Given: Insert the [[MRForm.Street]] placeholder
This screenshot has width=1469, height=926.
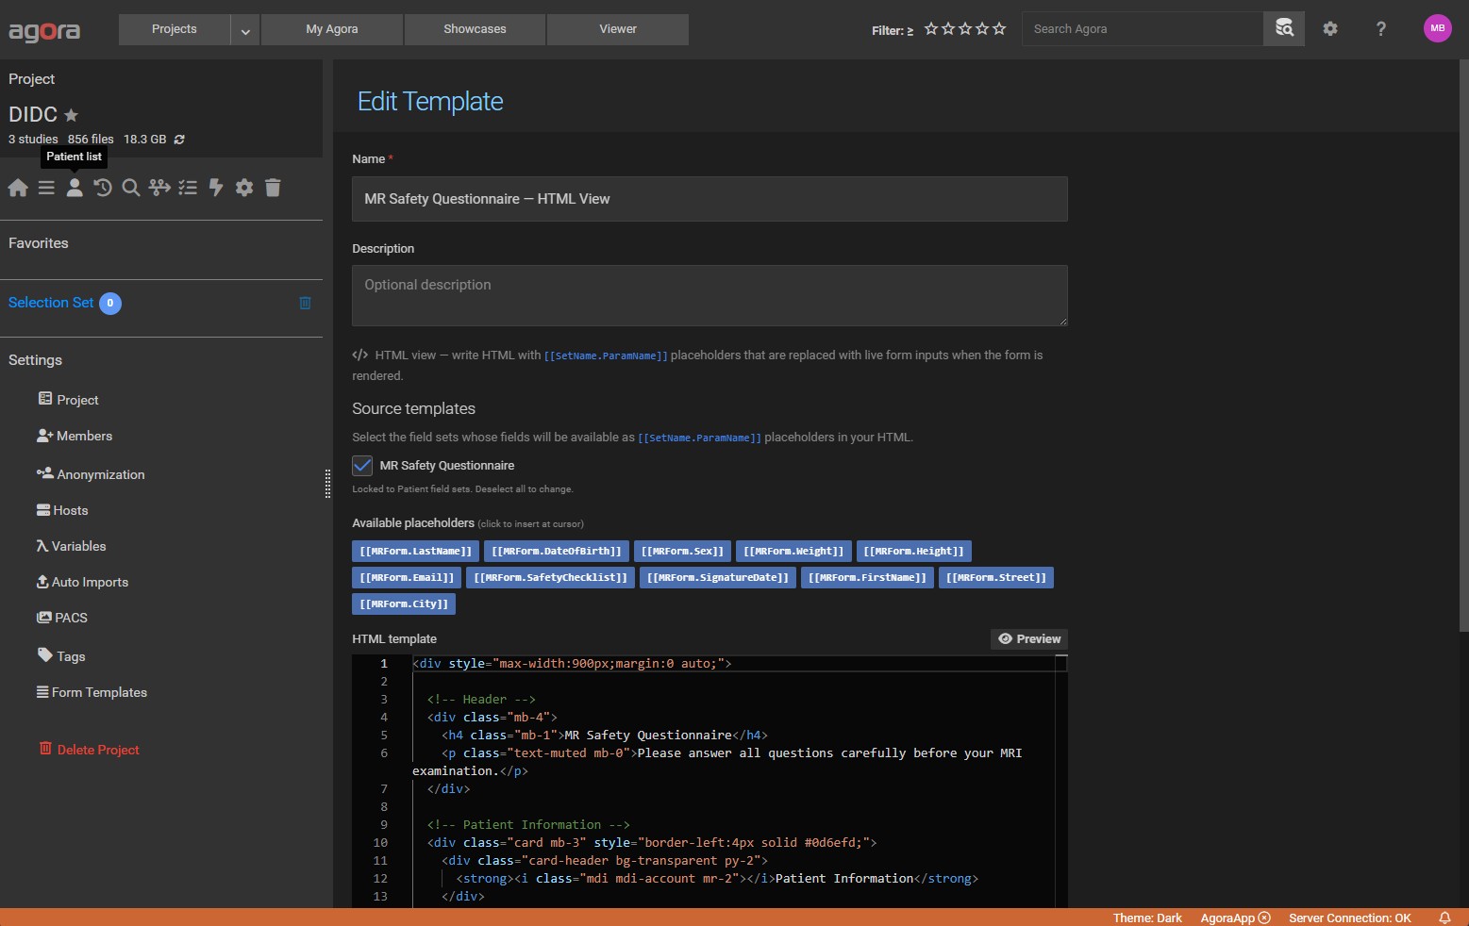Looking at the screenshot, I should (996, 578).
